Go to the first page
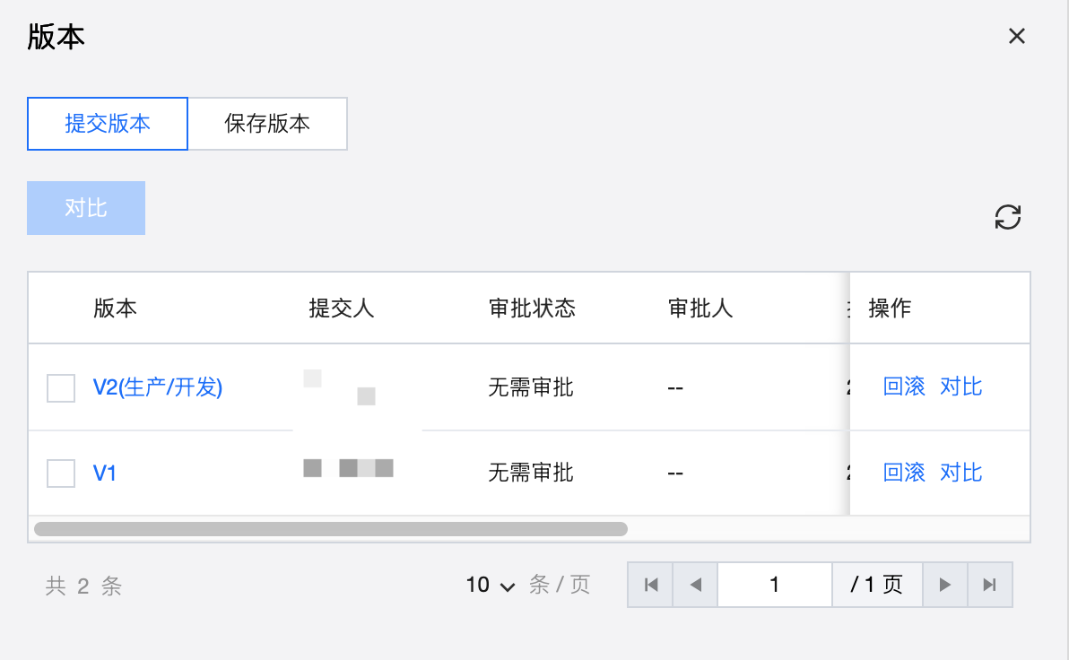 (x=651, y=585)
